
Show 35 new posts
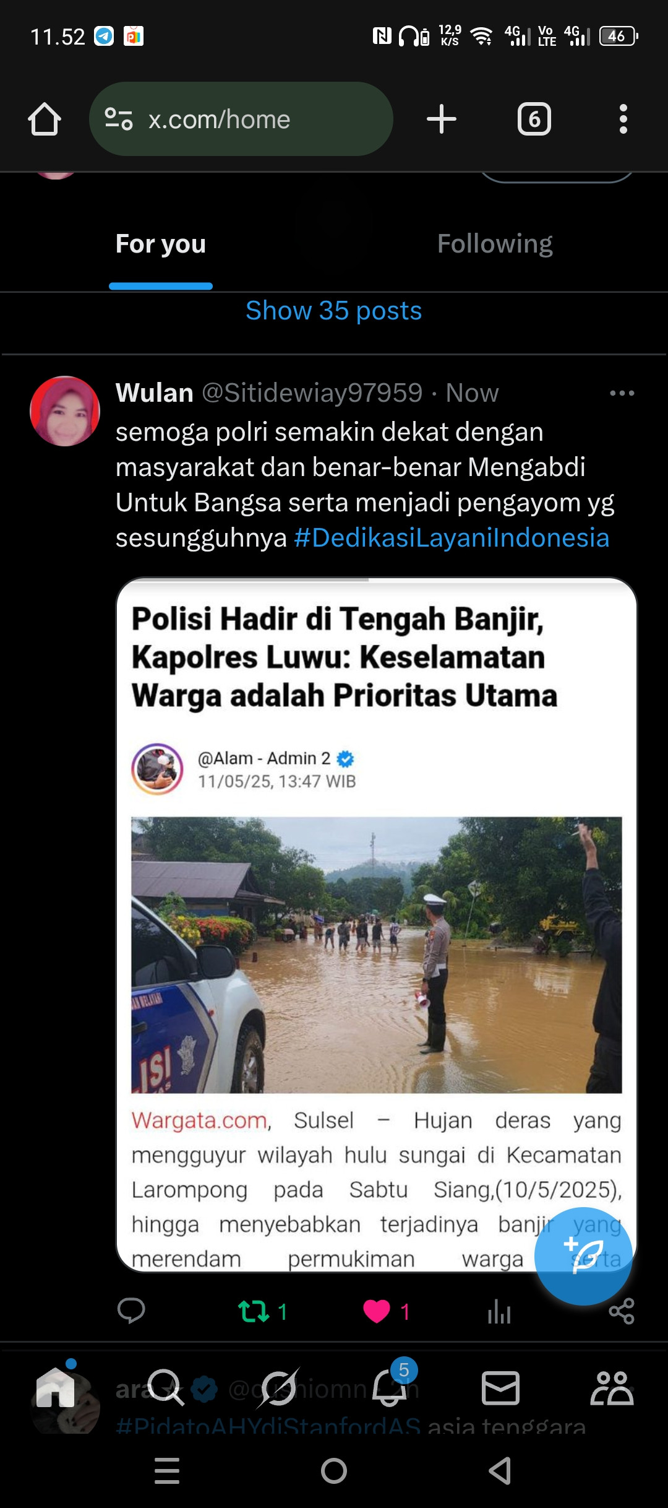point(334,310)
